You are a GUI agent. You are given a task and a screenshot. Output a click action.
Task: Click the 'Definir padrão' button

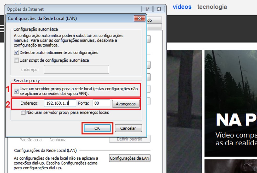(x=130, y=139)
